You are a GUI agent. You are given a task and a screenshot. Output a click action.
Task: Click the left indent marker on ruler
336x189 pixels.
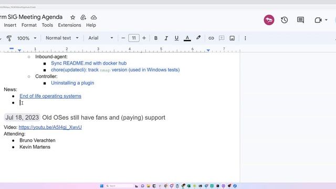pos(19,50)
